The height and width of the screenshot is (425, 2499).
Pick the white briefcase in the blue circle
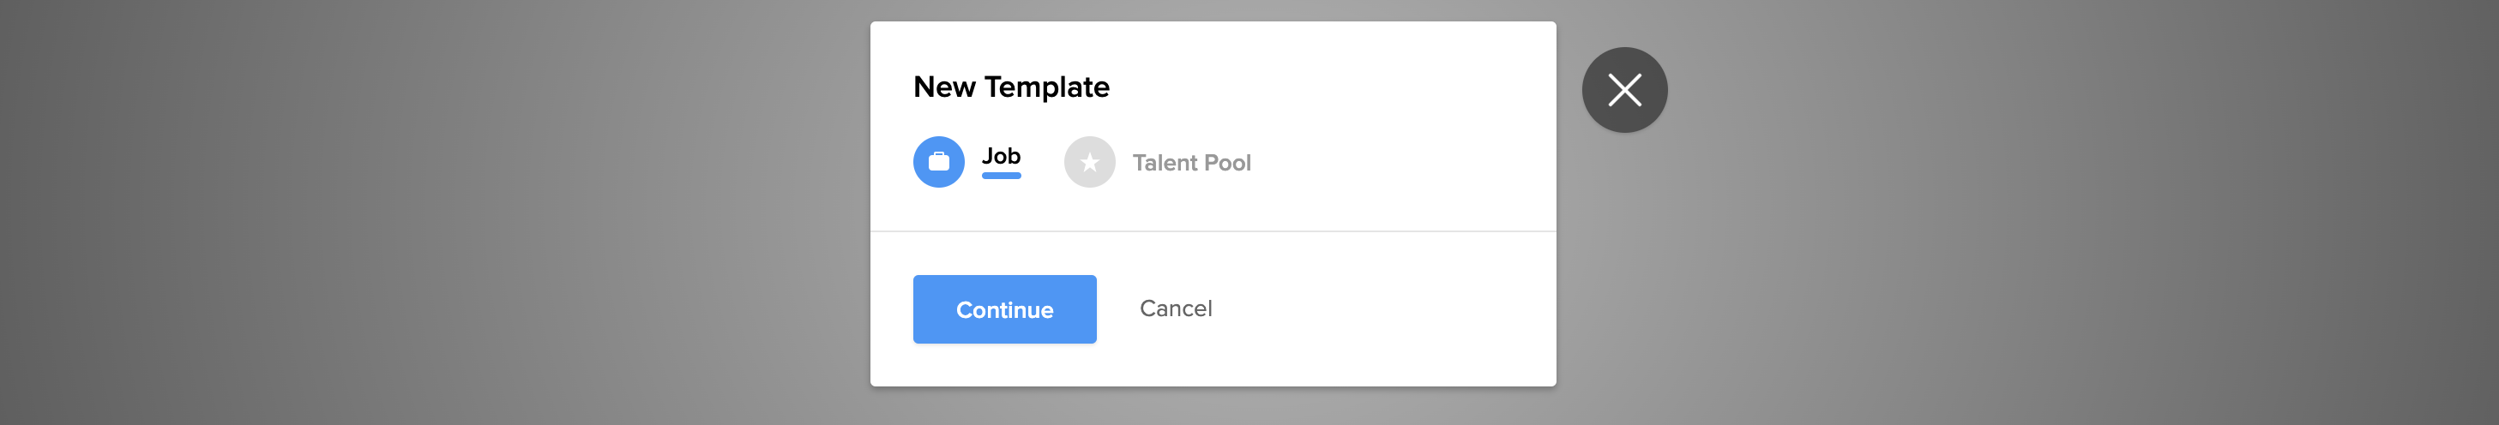point(938,162)
